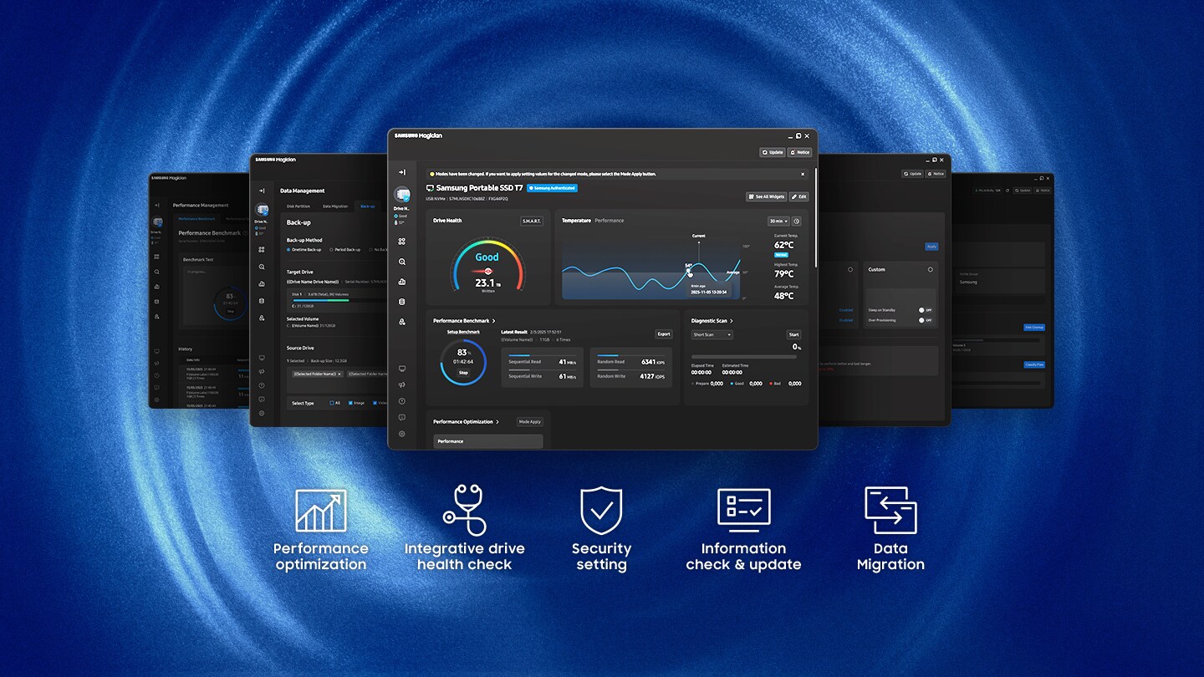Select the dashboard grid icon in the sidebar

coord(402,242)
